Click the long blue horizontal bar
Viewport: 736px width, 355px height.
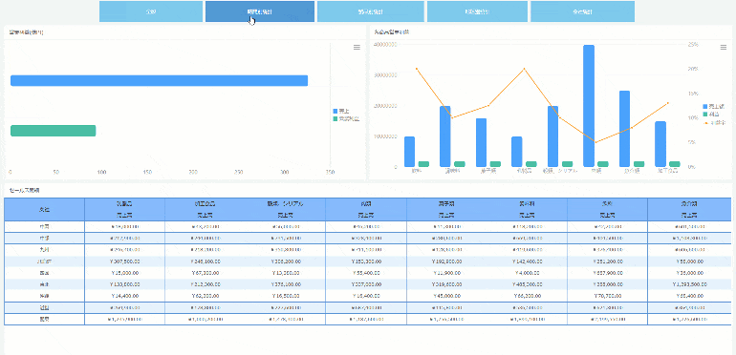(159, 80)
